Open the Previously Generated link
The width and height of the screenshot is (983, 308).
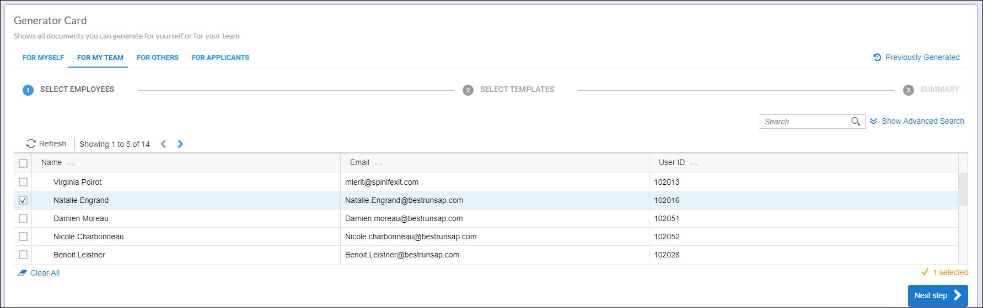(x=922, y=57)
